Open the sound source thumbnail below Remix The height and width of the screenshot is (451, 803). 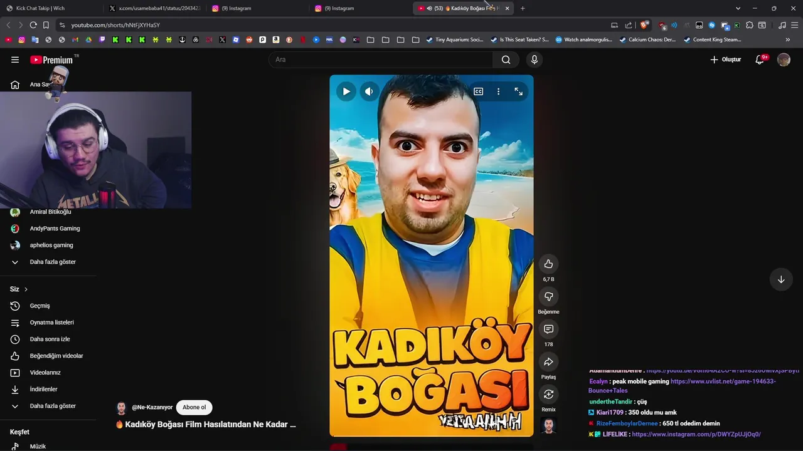pyautogui.click(x=548, y=426)
